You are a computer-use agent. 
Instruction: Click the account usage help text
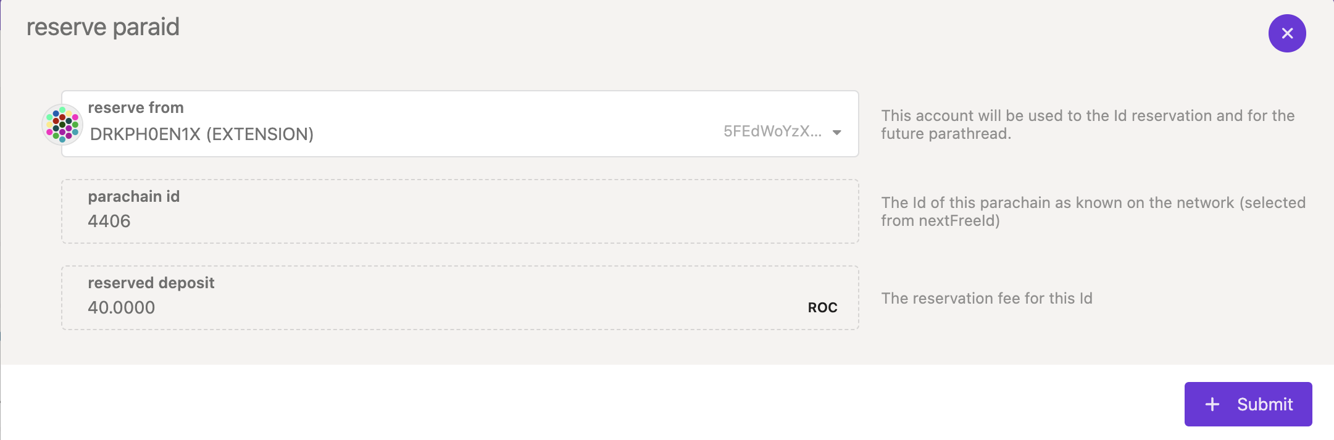[1087, 124]
